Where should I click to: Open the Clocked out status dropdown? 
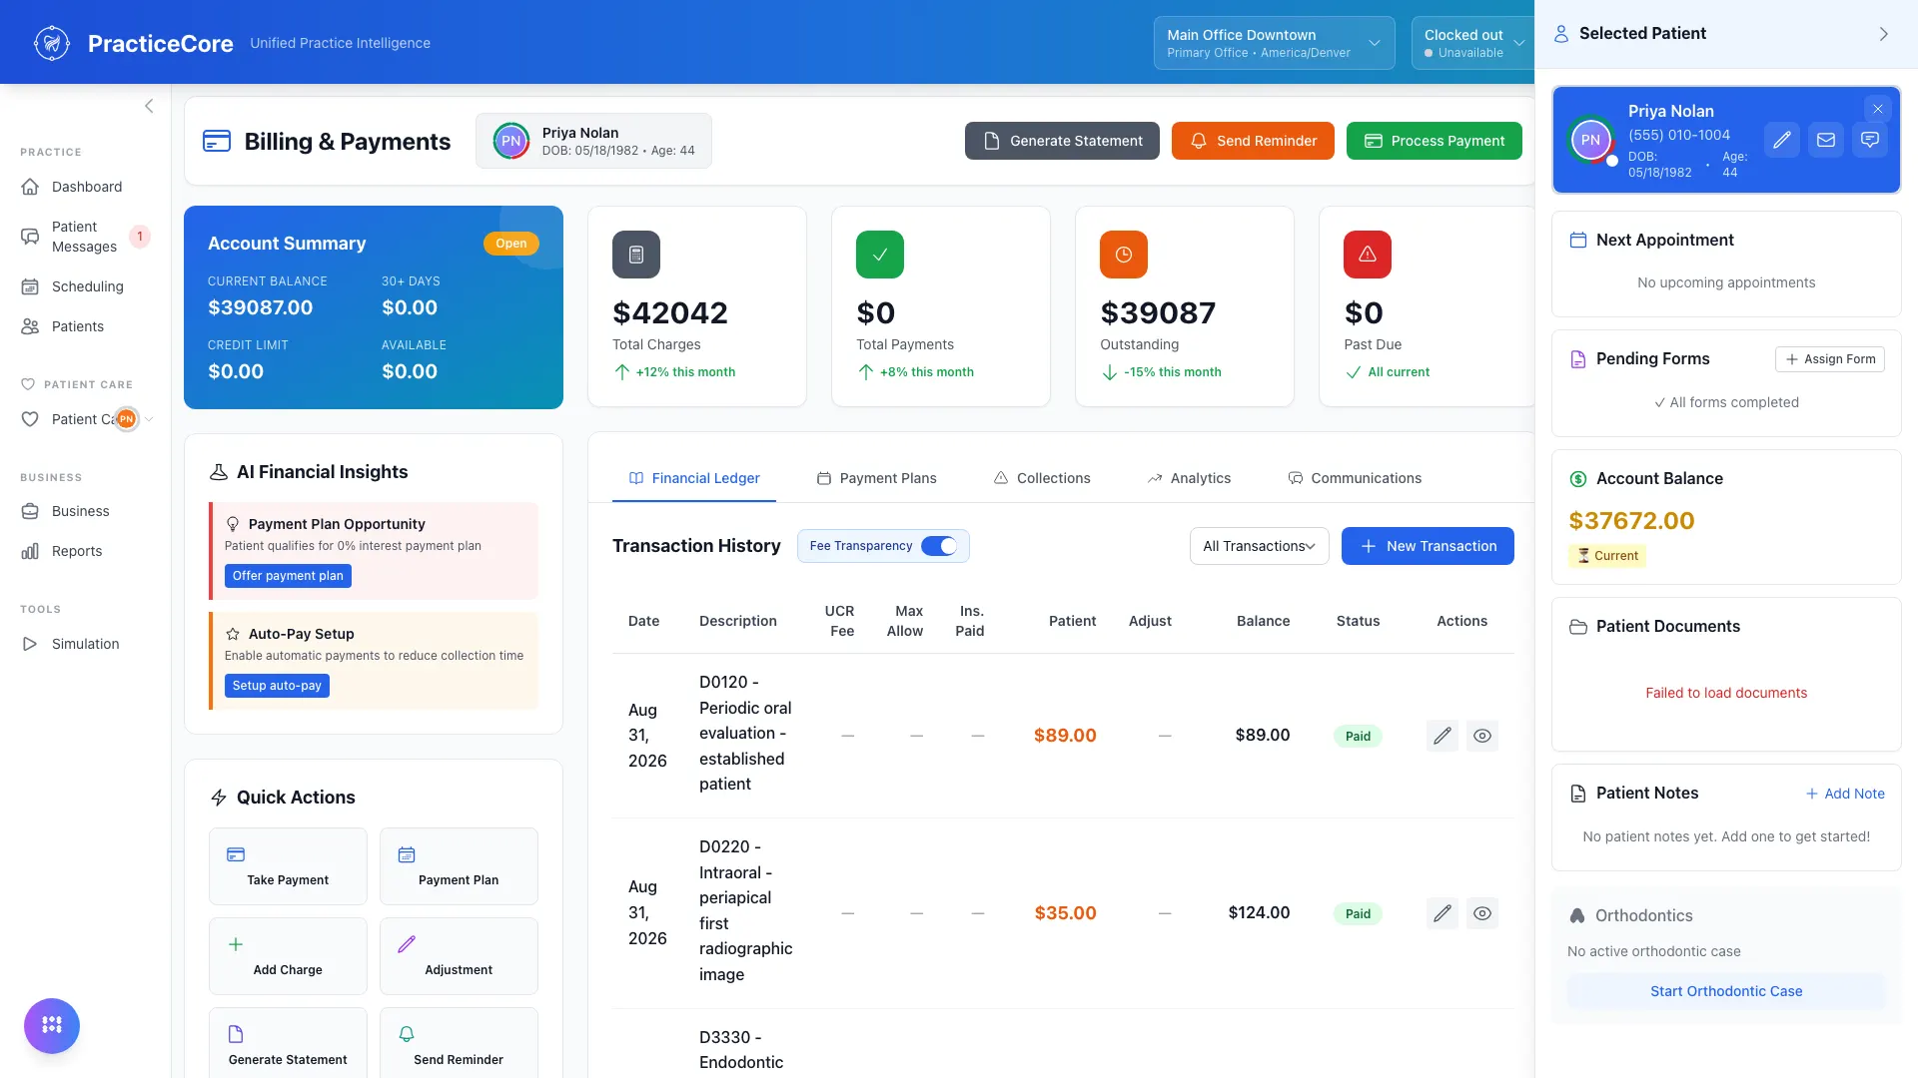tap(1472, 43)
